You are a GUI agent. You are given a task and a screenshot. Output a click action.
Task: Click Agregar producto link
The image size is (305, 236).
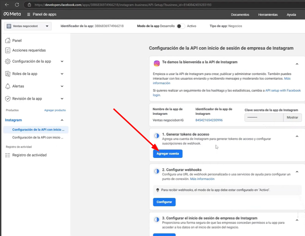click(55, 110)
